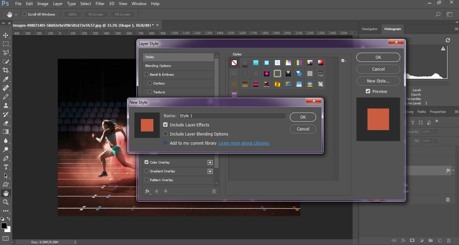
Task: Select the Gradient tool
Action: [x=6, y=132]
